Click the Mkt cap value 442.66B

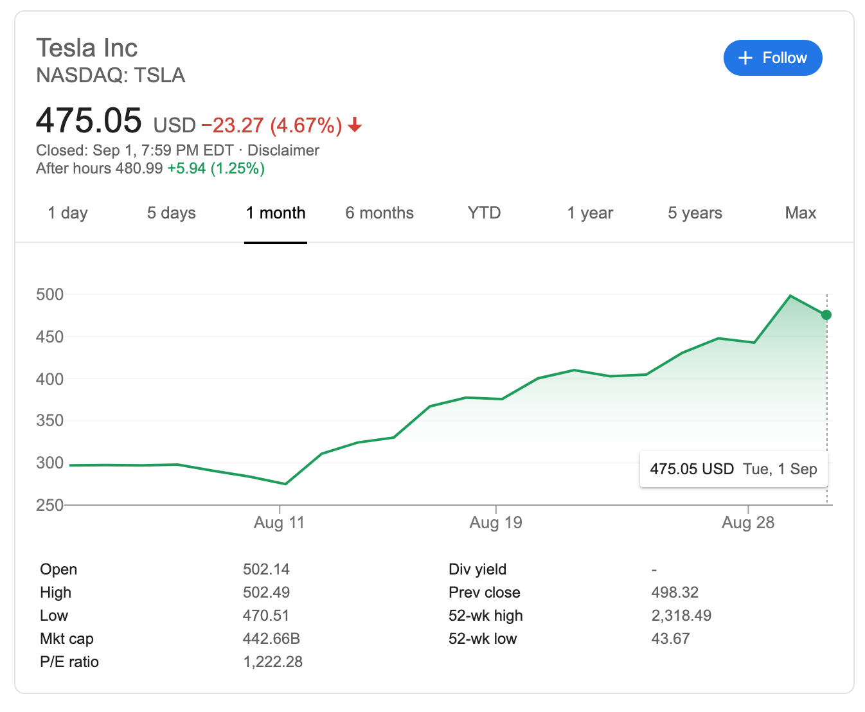coord(271,639)
